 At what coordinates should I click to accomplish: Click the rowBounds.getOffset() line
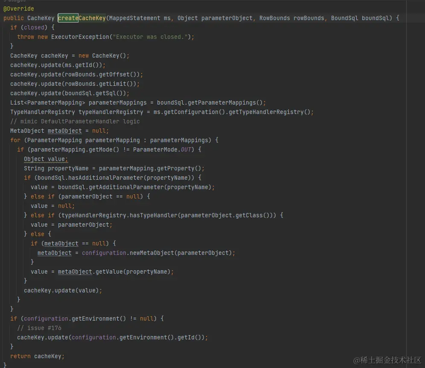[76, 74]
